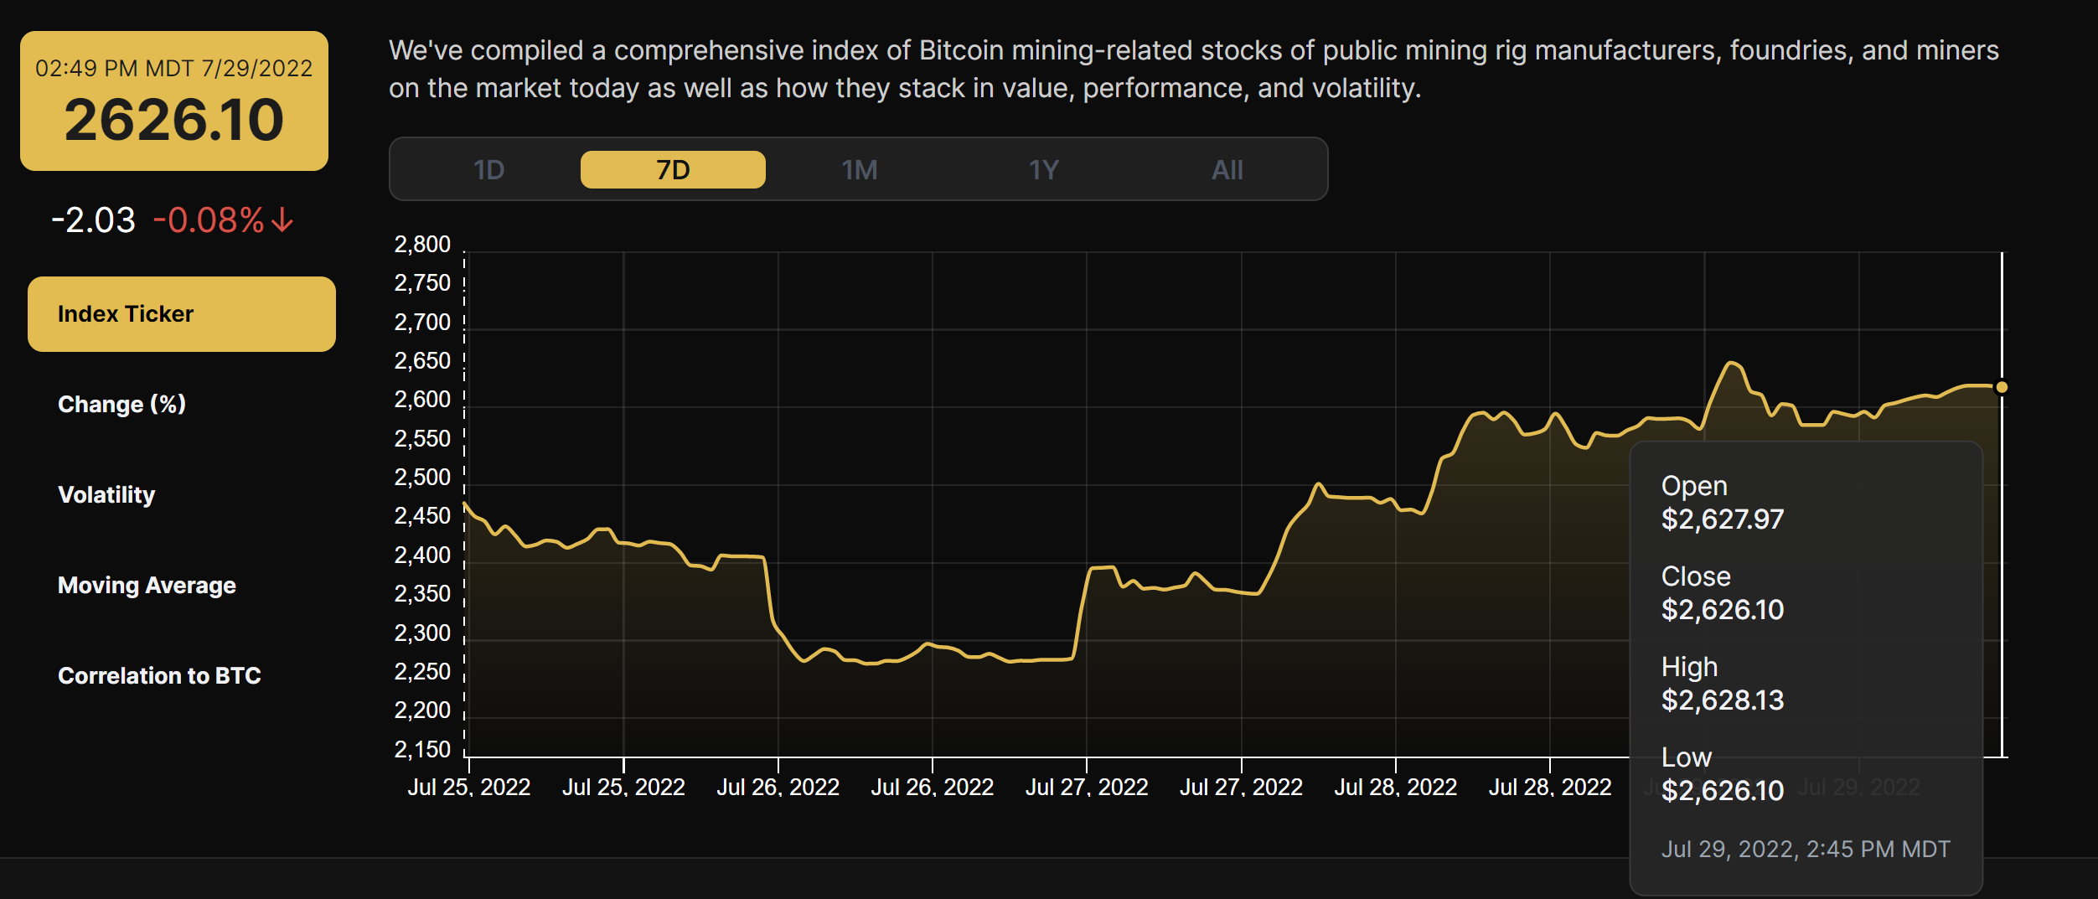This screenshot has width=2098, height=899.
Task: Open the 1M chart view
Action: click(x=859, y=169)
